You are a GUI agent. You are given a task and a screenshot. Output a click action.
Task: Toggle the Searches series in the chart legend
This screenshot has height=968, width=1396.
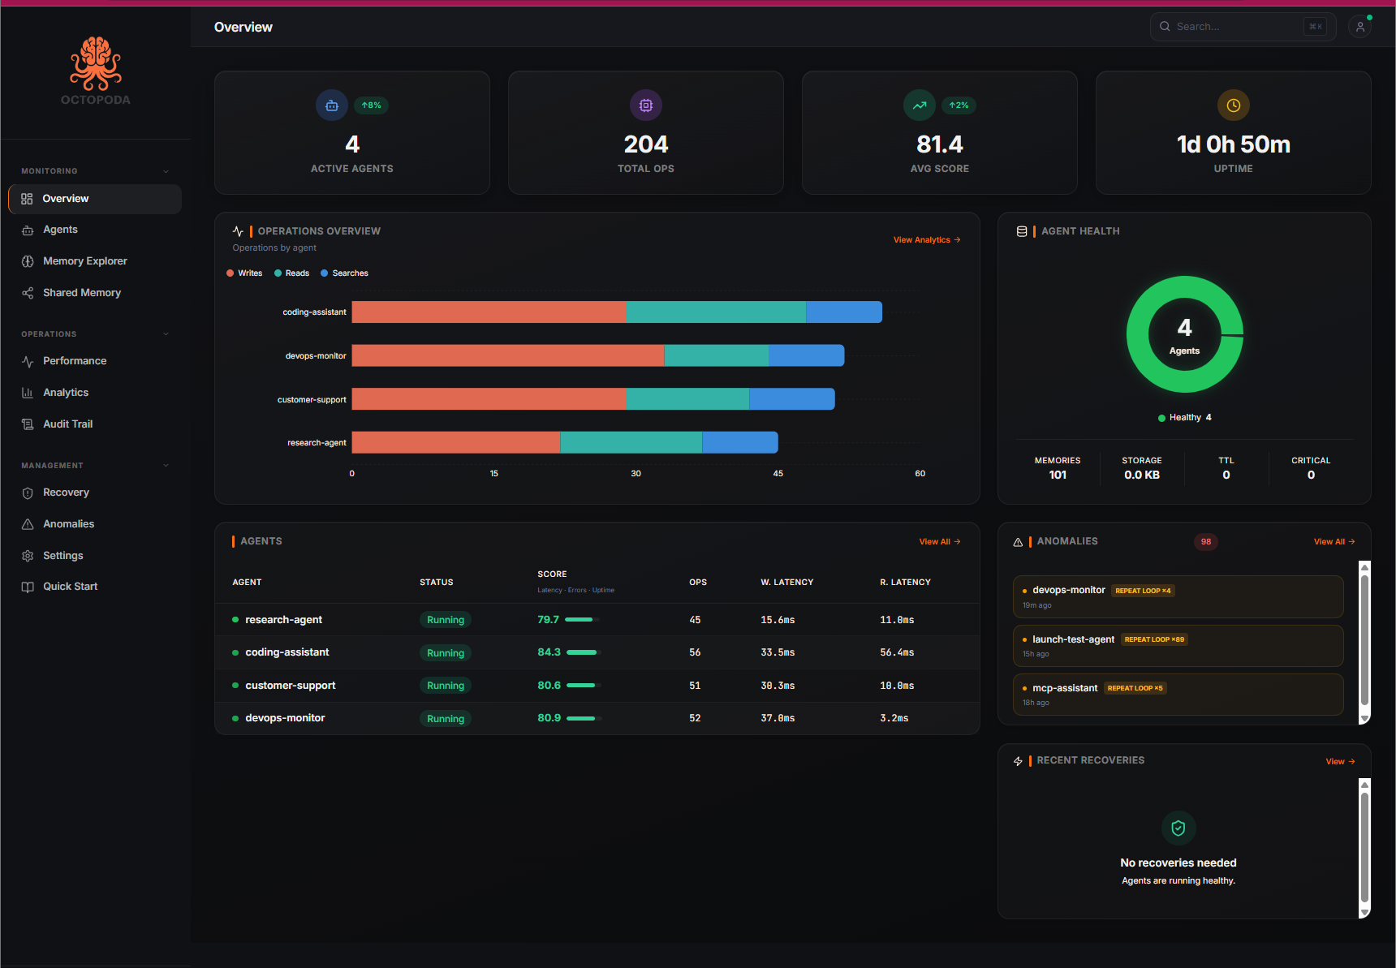click(344, 273)
